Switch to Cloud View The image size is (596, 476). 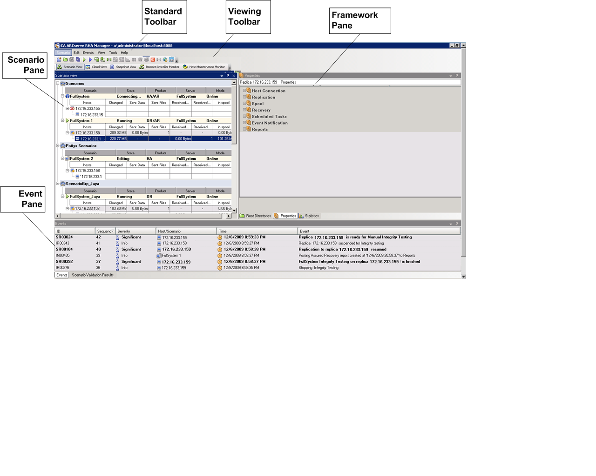point(96,67)
